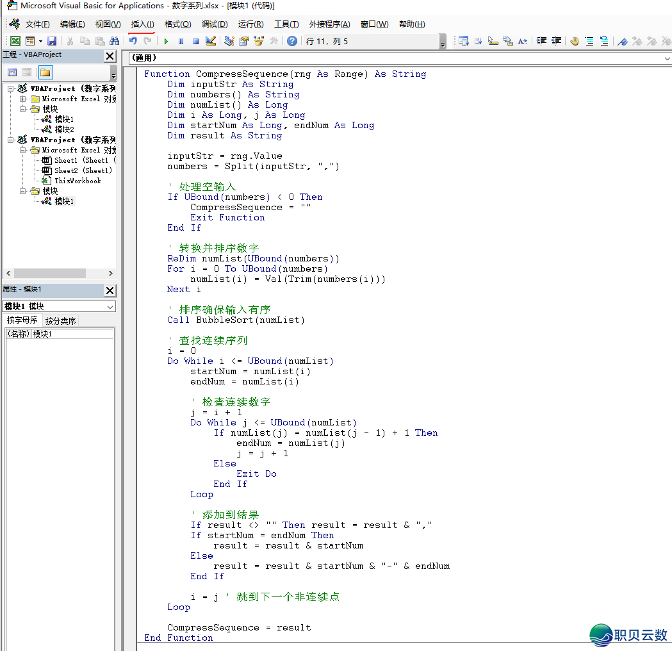Open the 模块1 模块 object dropdown

pyautogui.click(x=110, y=307)
